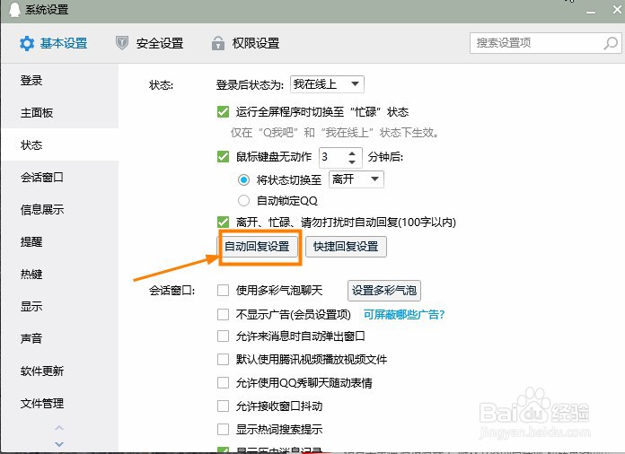This screenshot has height=454, width=625.
Task: Toggle the 鼠标键盘无动作 checkbox
Action: pos(223,157)
